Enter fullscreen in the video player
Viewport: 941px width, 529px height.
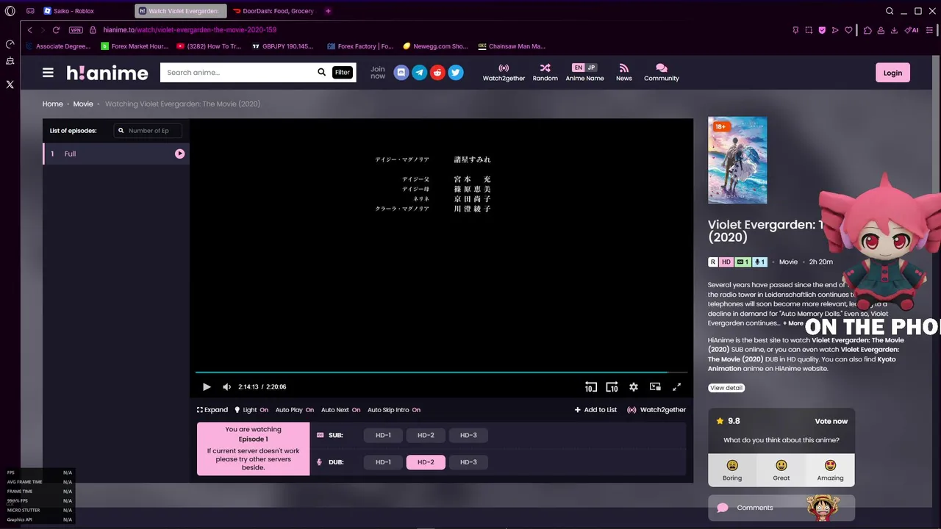[676, 387]
